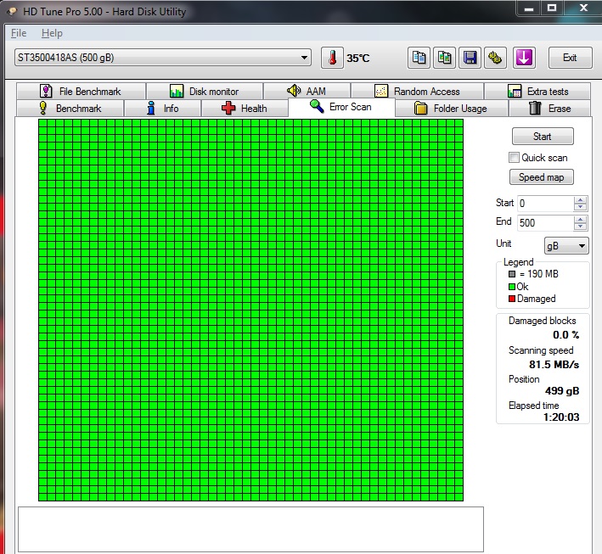The width and height of the screenshot is (602, 554).
Task: Decrease the Start value with down arrow
Action: click(x=580, y=207)
